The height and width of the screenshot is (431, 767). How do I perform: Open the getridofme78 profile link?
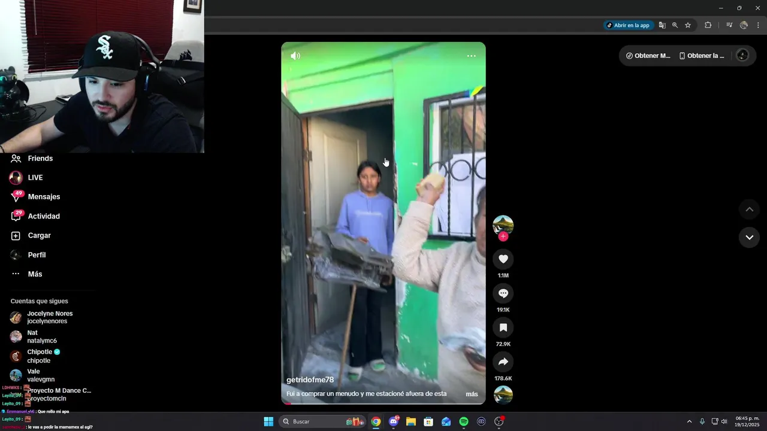pos(310,380)
